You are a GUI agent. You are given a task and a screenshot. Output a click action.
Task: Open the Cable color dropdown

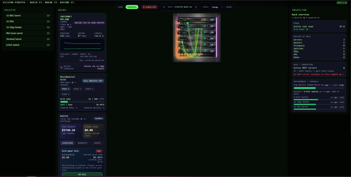click(217, 7)
